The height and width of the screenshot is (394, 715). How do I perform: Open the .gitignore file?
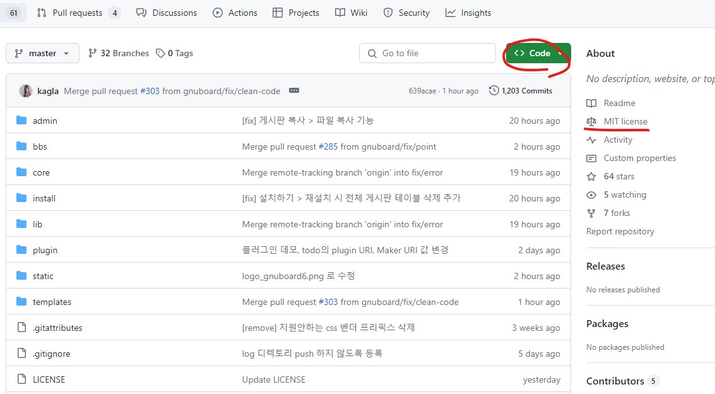(x=52, y=354)
